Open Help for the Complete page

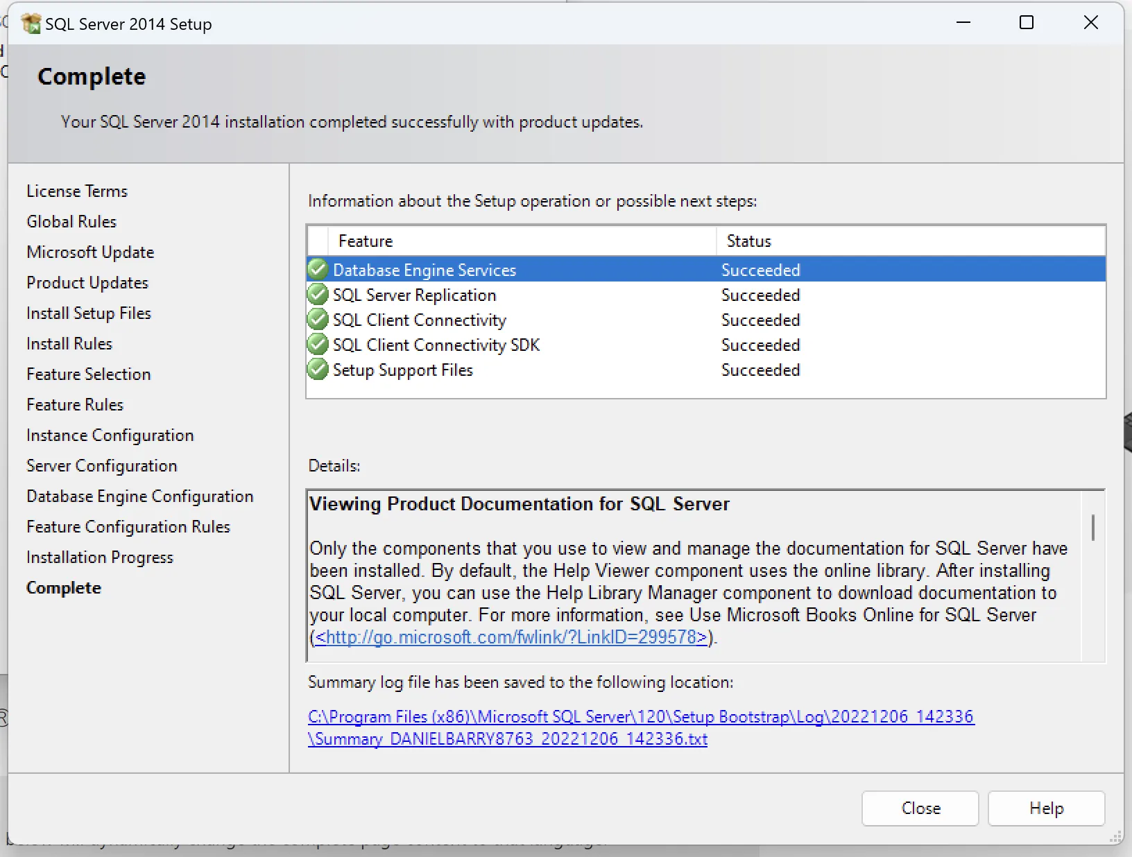[1046, 808]
